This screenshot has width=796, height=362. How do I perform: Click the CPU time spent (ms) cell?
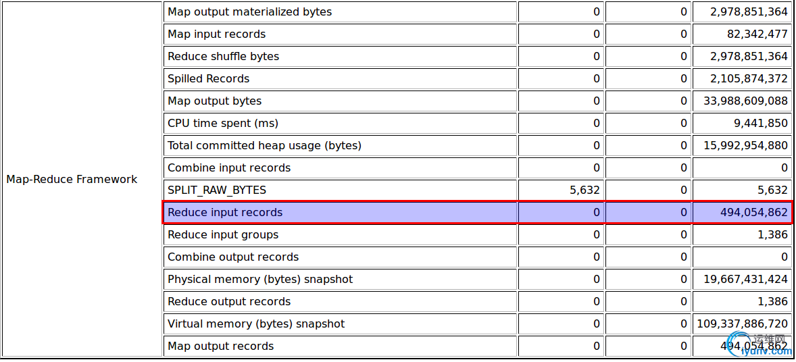[x=340, y=124]
